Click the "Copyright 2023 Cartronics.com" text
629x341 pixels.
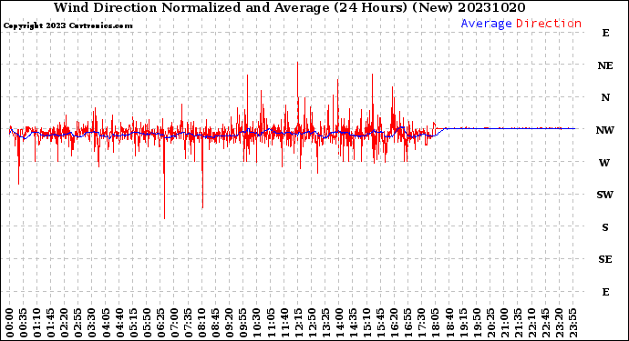67,25
